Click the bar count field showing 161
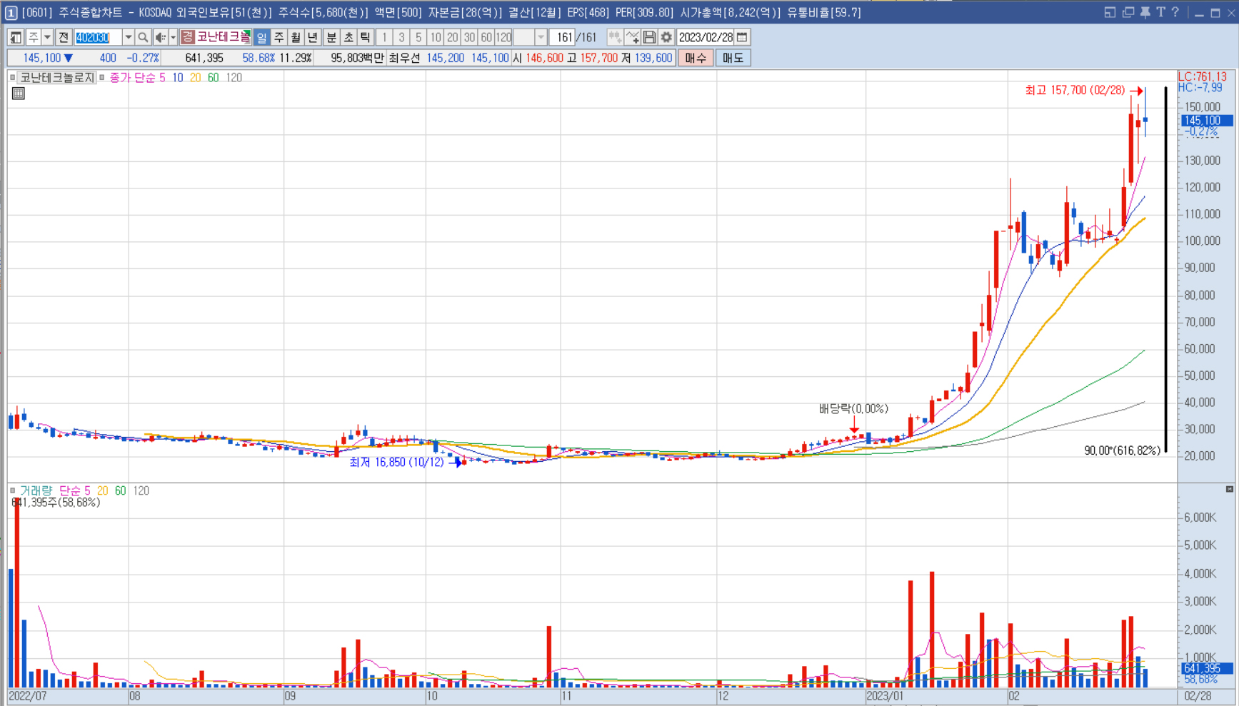 pyautogui.click(x=563, y=37)
